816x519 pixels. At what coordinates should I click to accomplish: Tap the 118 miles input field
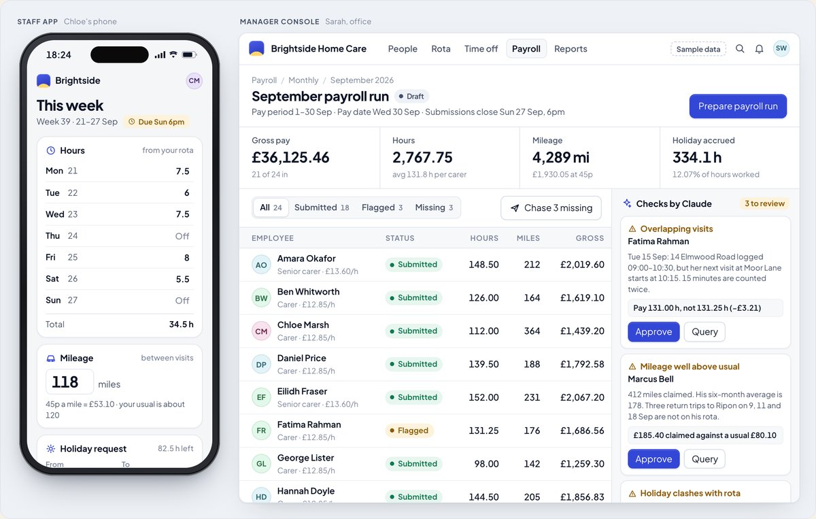(69, 382)
